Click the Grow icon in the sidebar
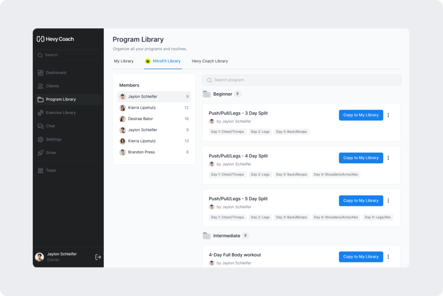 pyautogui.click(x=40, y=153)
